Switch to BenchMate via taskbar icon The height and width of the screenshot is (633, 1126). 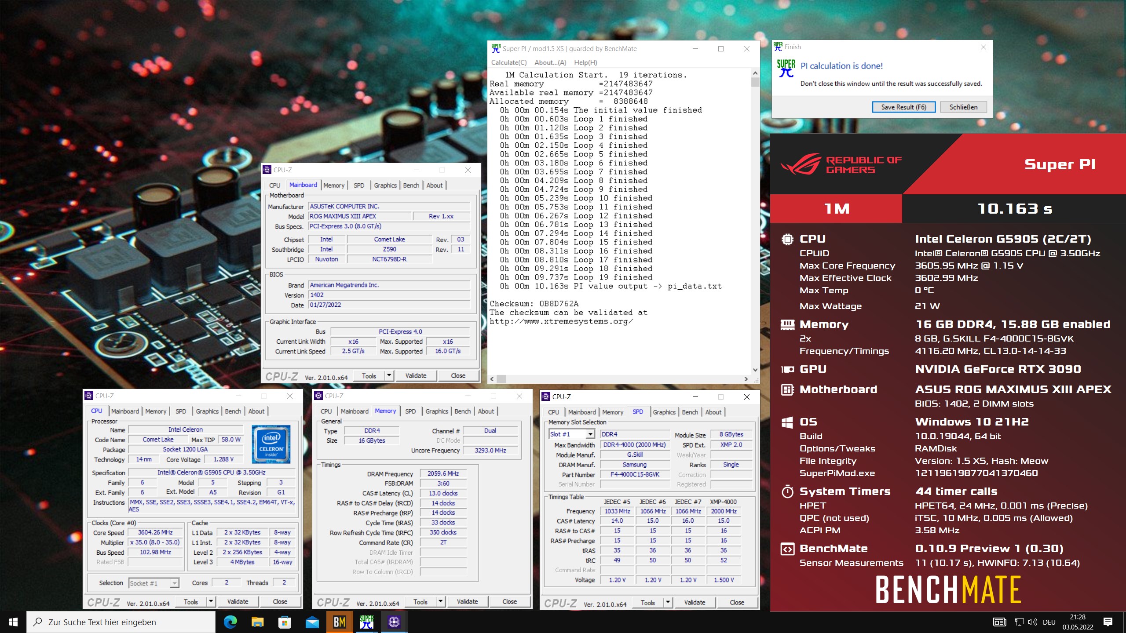(339, 622)
